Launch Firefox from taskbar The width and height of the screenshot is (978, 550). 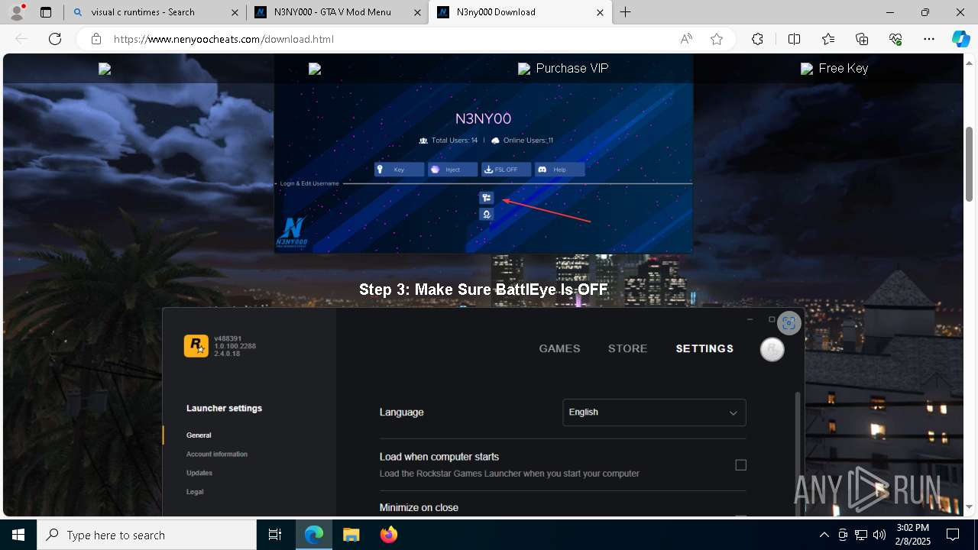(389, 535)
